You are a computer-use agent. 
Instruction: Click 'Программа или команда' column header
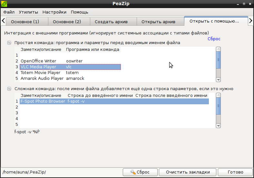pos(93,50)
